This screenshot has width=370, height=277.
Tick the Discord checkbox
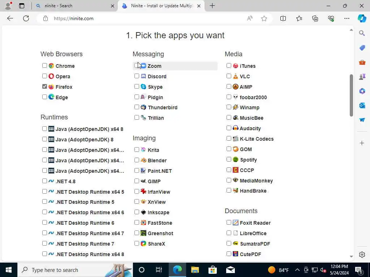137,76
